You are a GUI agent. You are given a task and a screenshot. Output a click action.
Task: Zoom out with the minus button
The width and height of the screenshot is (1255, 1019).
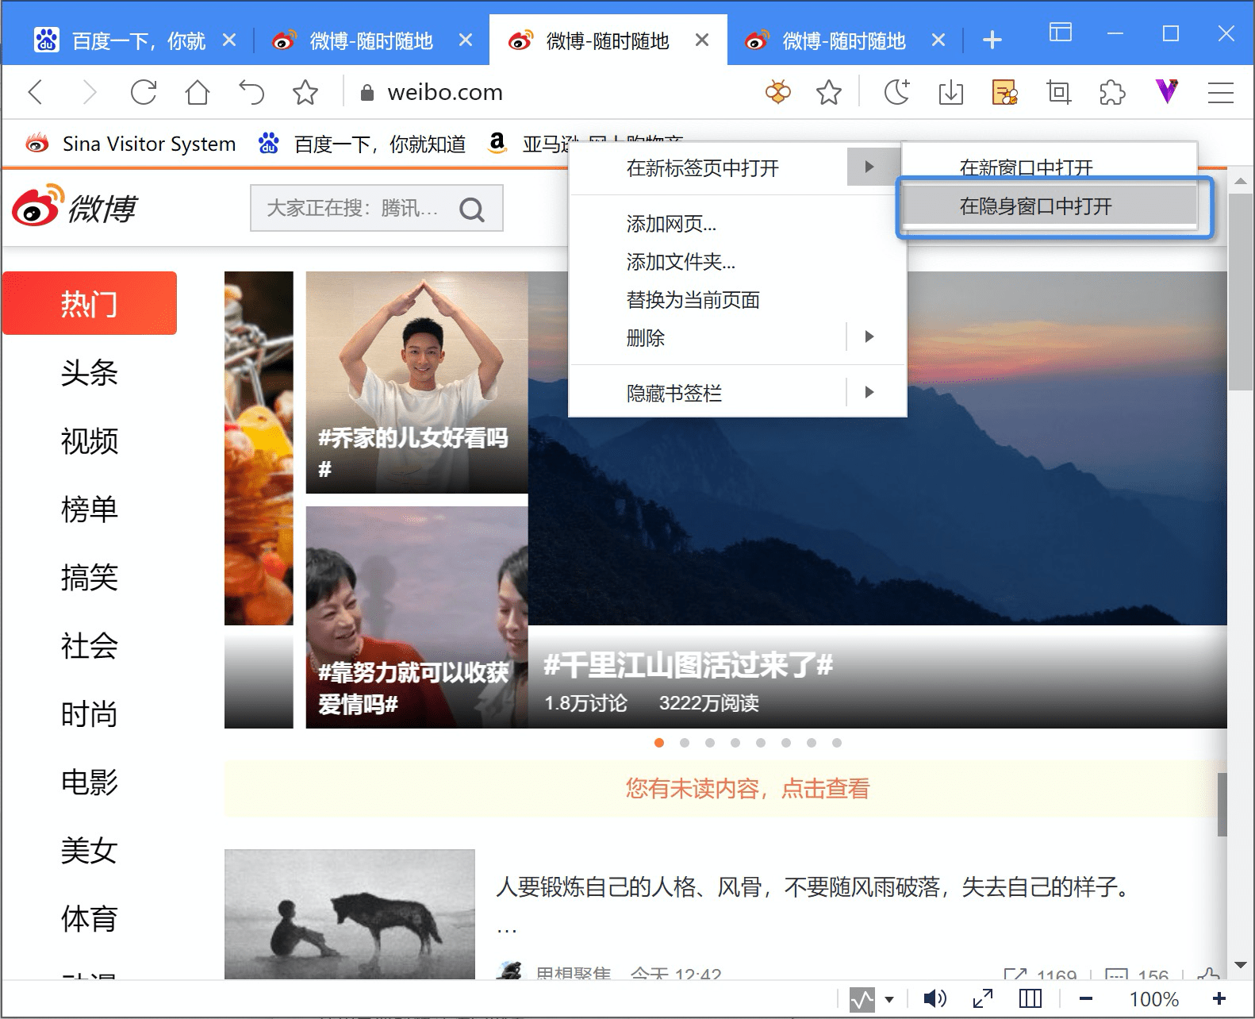1086,999
